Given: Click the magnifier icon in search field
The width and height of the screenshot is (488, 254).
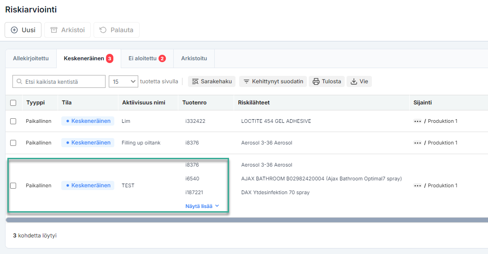Looking at the screenshot, I should [19, 81].
